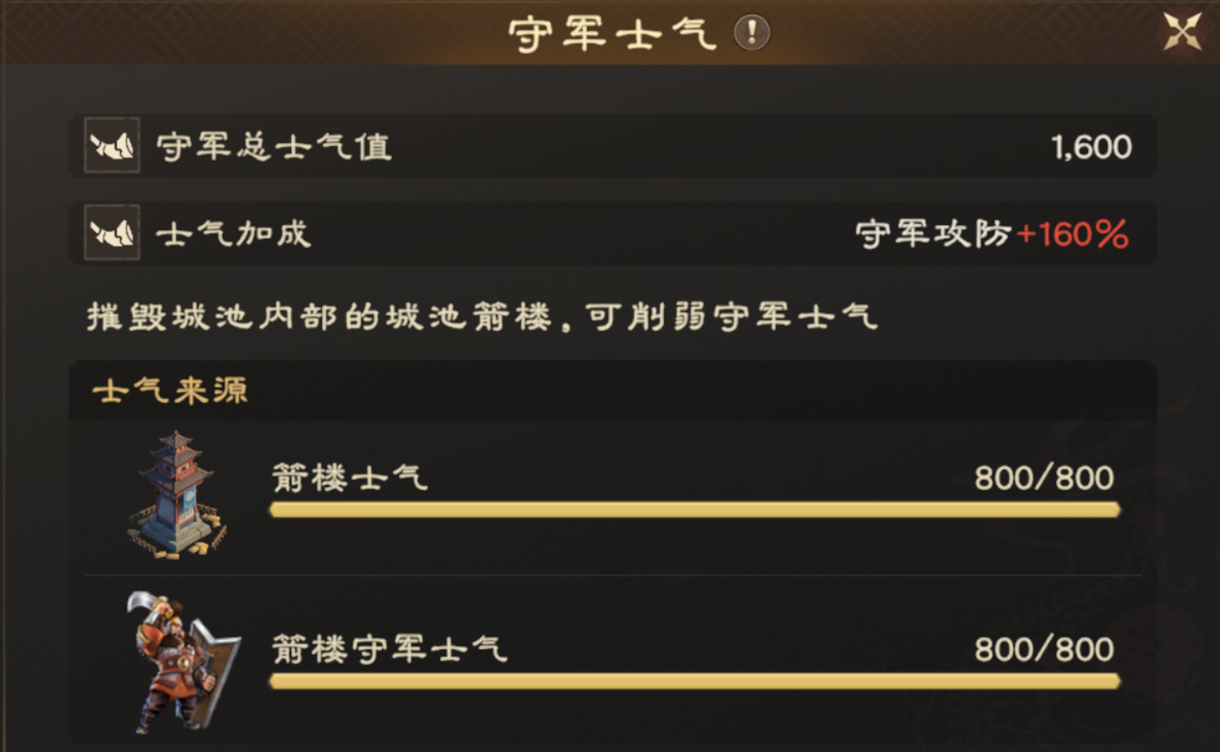Close the 守军士气 panel
1220x752 pixels.
[x=1182, y=33]
